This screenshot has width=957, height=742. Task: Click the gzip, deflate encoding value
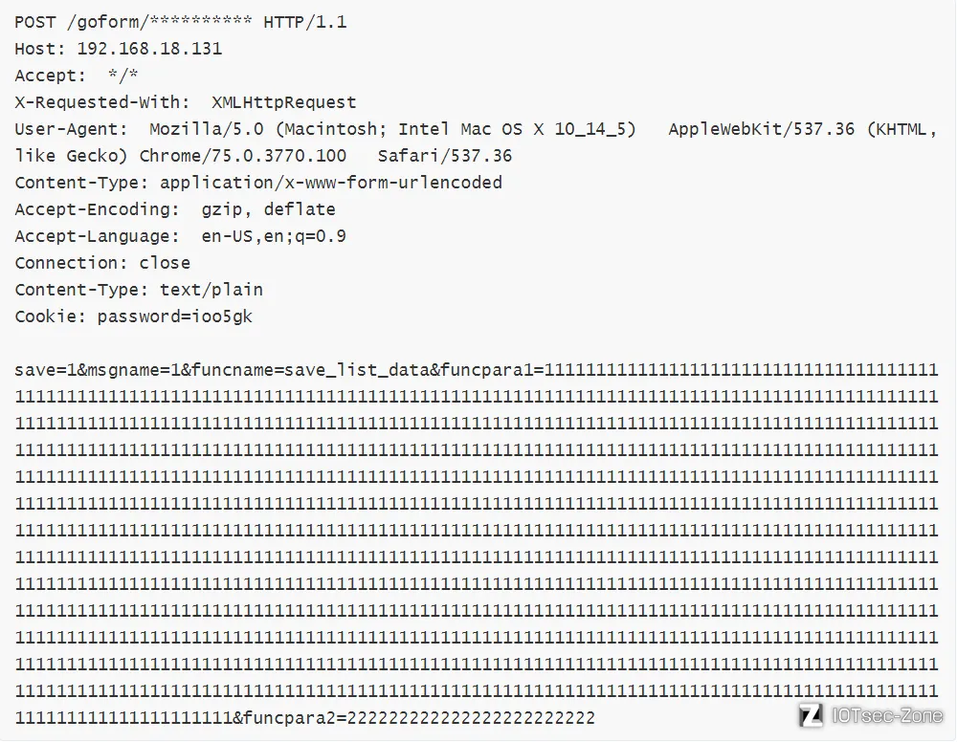click(x=269, y=209)
